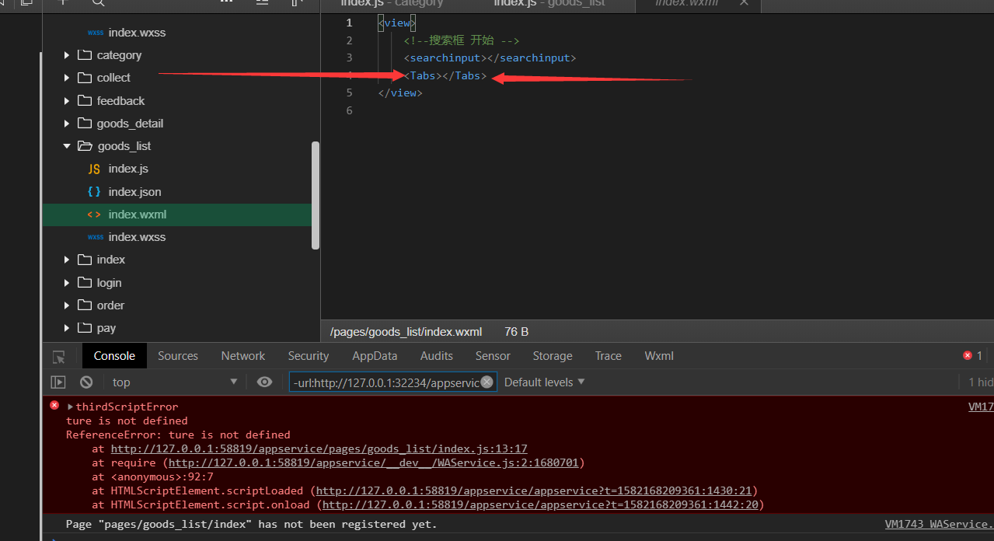Screen dimensions: 994x541
Task: Click the category folder icon
Action: click(x=85, y=55)
